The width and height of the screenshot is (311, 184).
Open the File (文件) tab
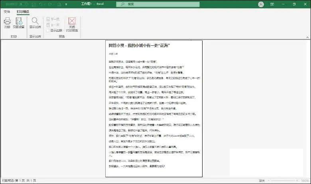(x=7, y=12)
